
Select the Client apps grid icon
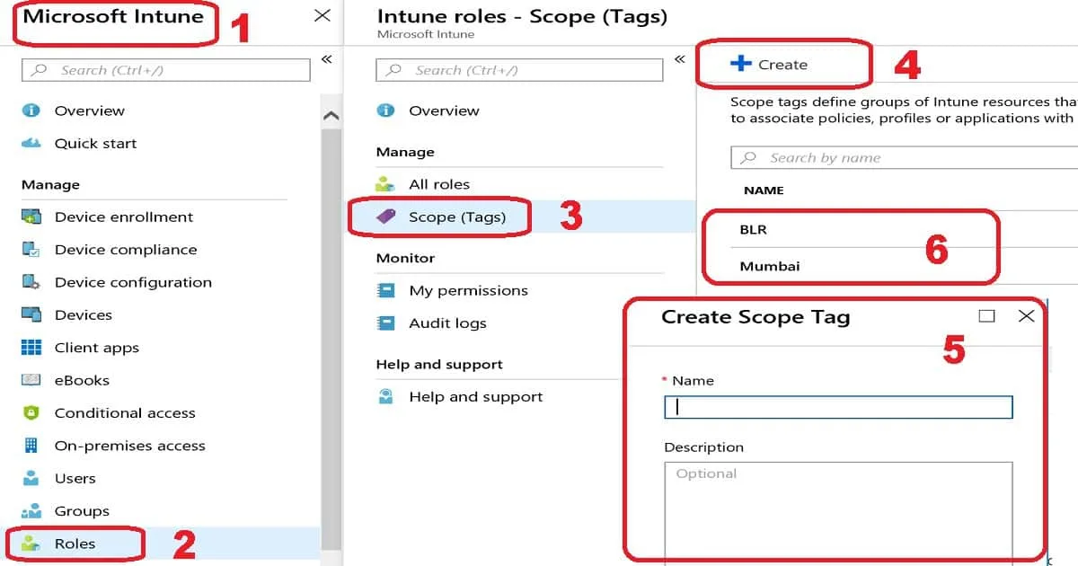click(31, 348)
